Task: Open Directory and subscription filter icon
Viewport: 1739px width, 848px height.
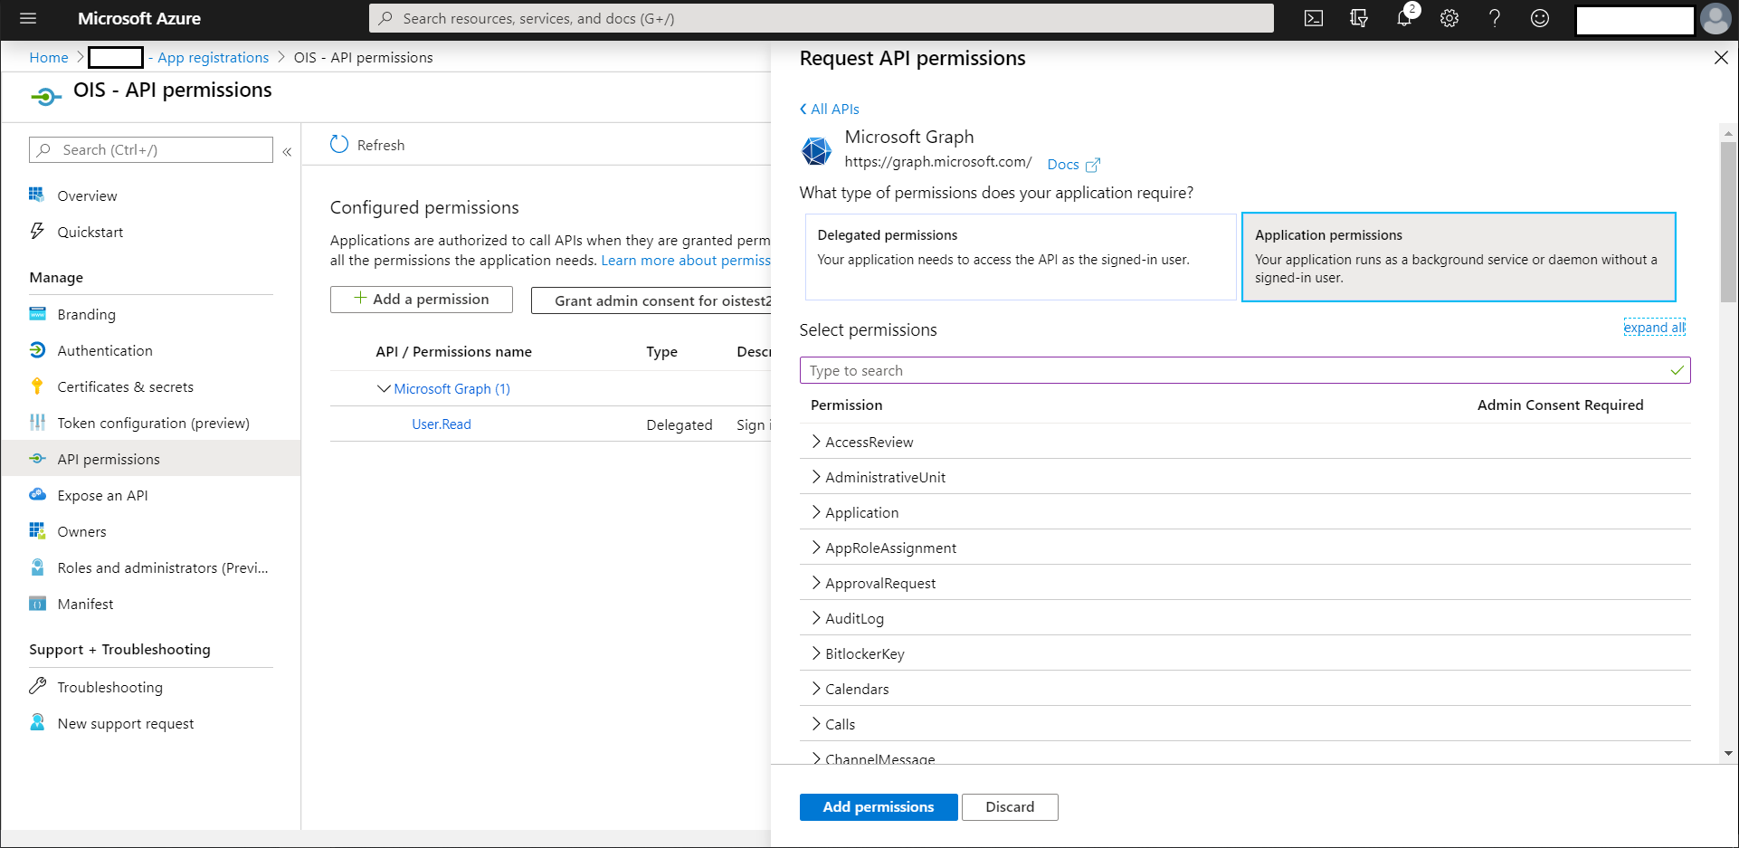Action: [x=1359, y=18]
